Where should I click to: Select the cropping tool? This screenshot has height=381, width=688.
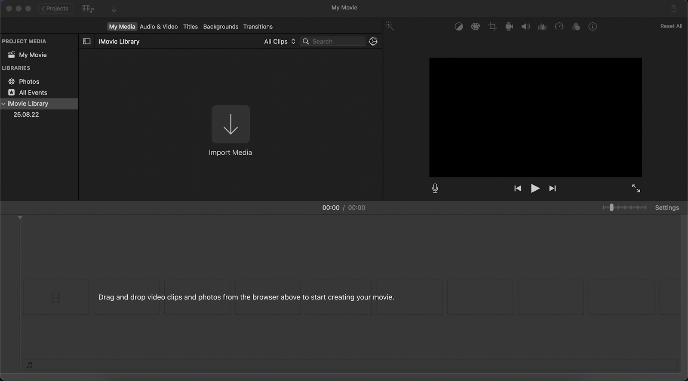tap(492, 27)
